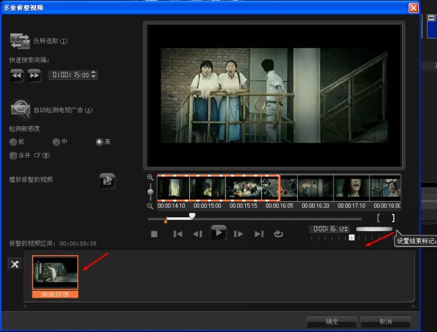The width and height of the screenshot is (437, 332).
Task: Start automatic TV ad detection (自动检测电视广告)
Action: [x=20, y=110]
